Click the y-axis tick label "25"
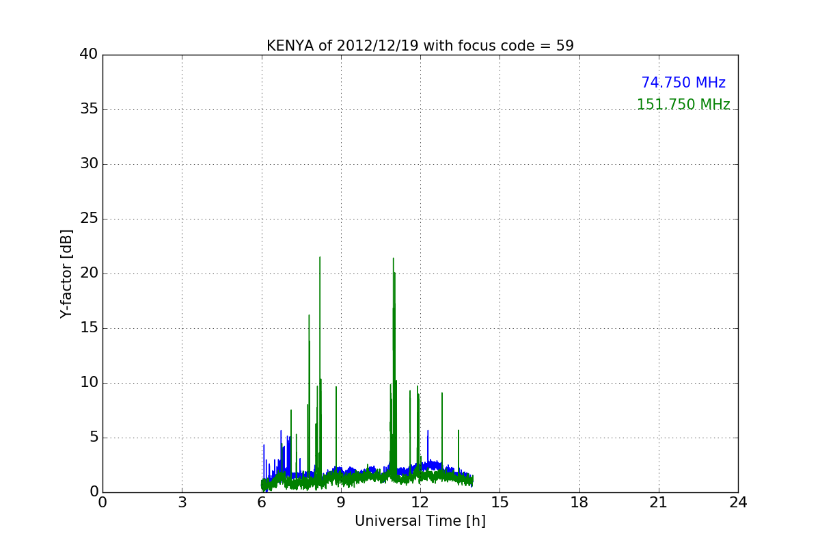Viewport: 820px width, 547px height. [89, 219]
